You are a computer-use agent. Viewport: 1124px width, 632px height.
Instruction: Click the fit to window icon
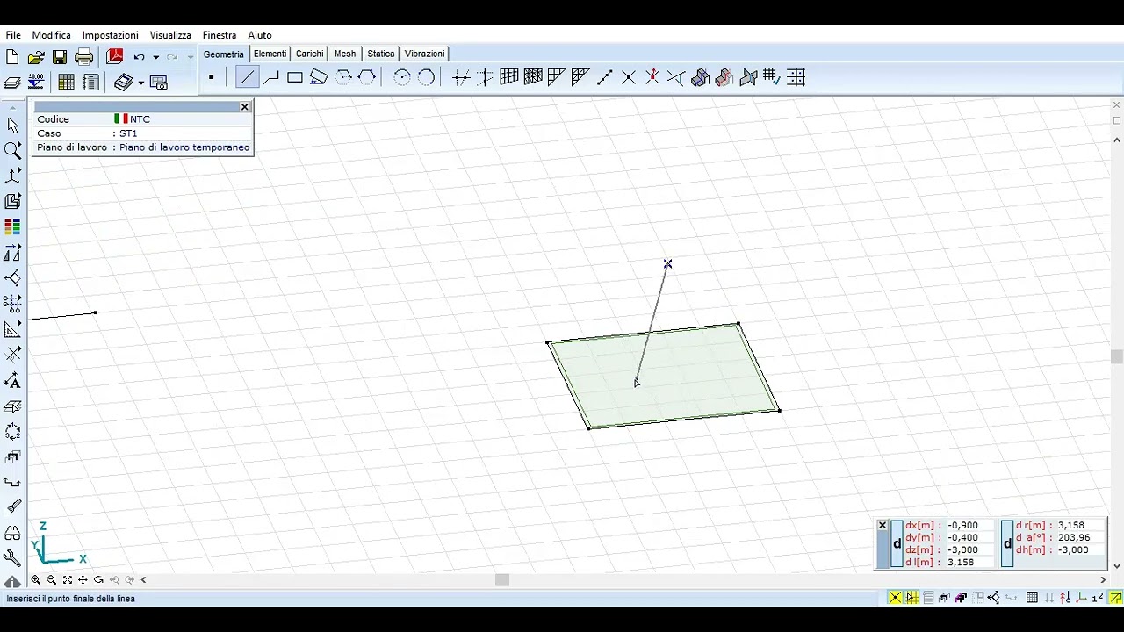(x=68, y=580)
